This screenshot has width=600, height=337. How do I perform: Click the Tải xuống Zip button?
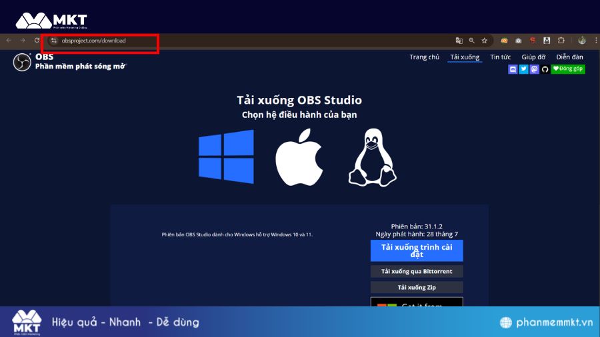pos(417,287)
